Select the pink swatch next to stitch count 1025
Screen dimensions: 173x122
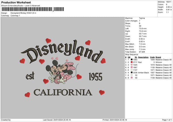(132, 65)
